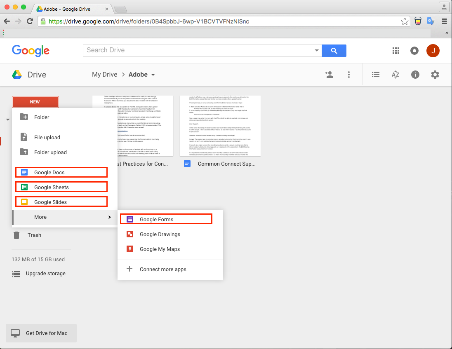
Task: Open the more actions three-dot menu
Action: tap(349, 75)
